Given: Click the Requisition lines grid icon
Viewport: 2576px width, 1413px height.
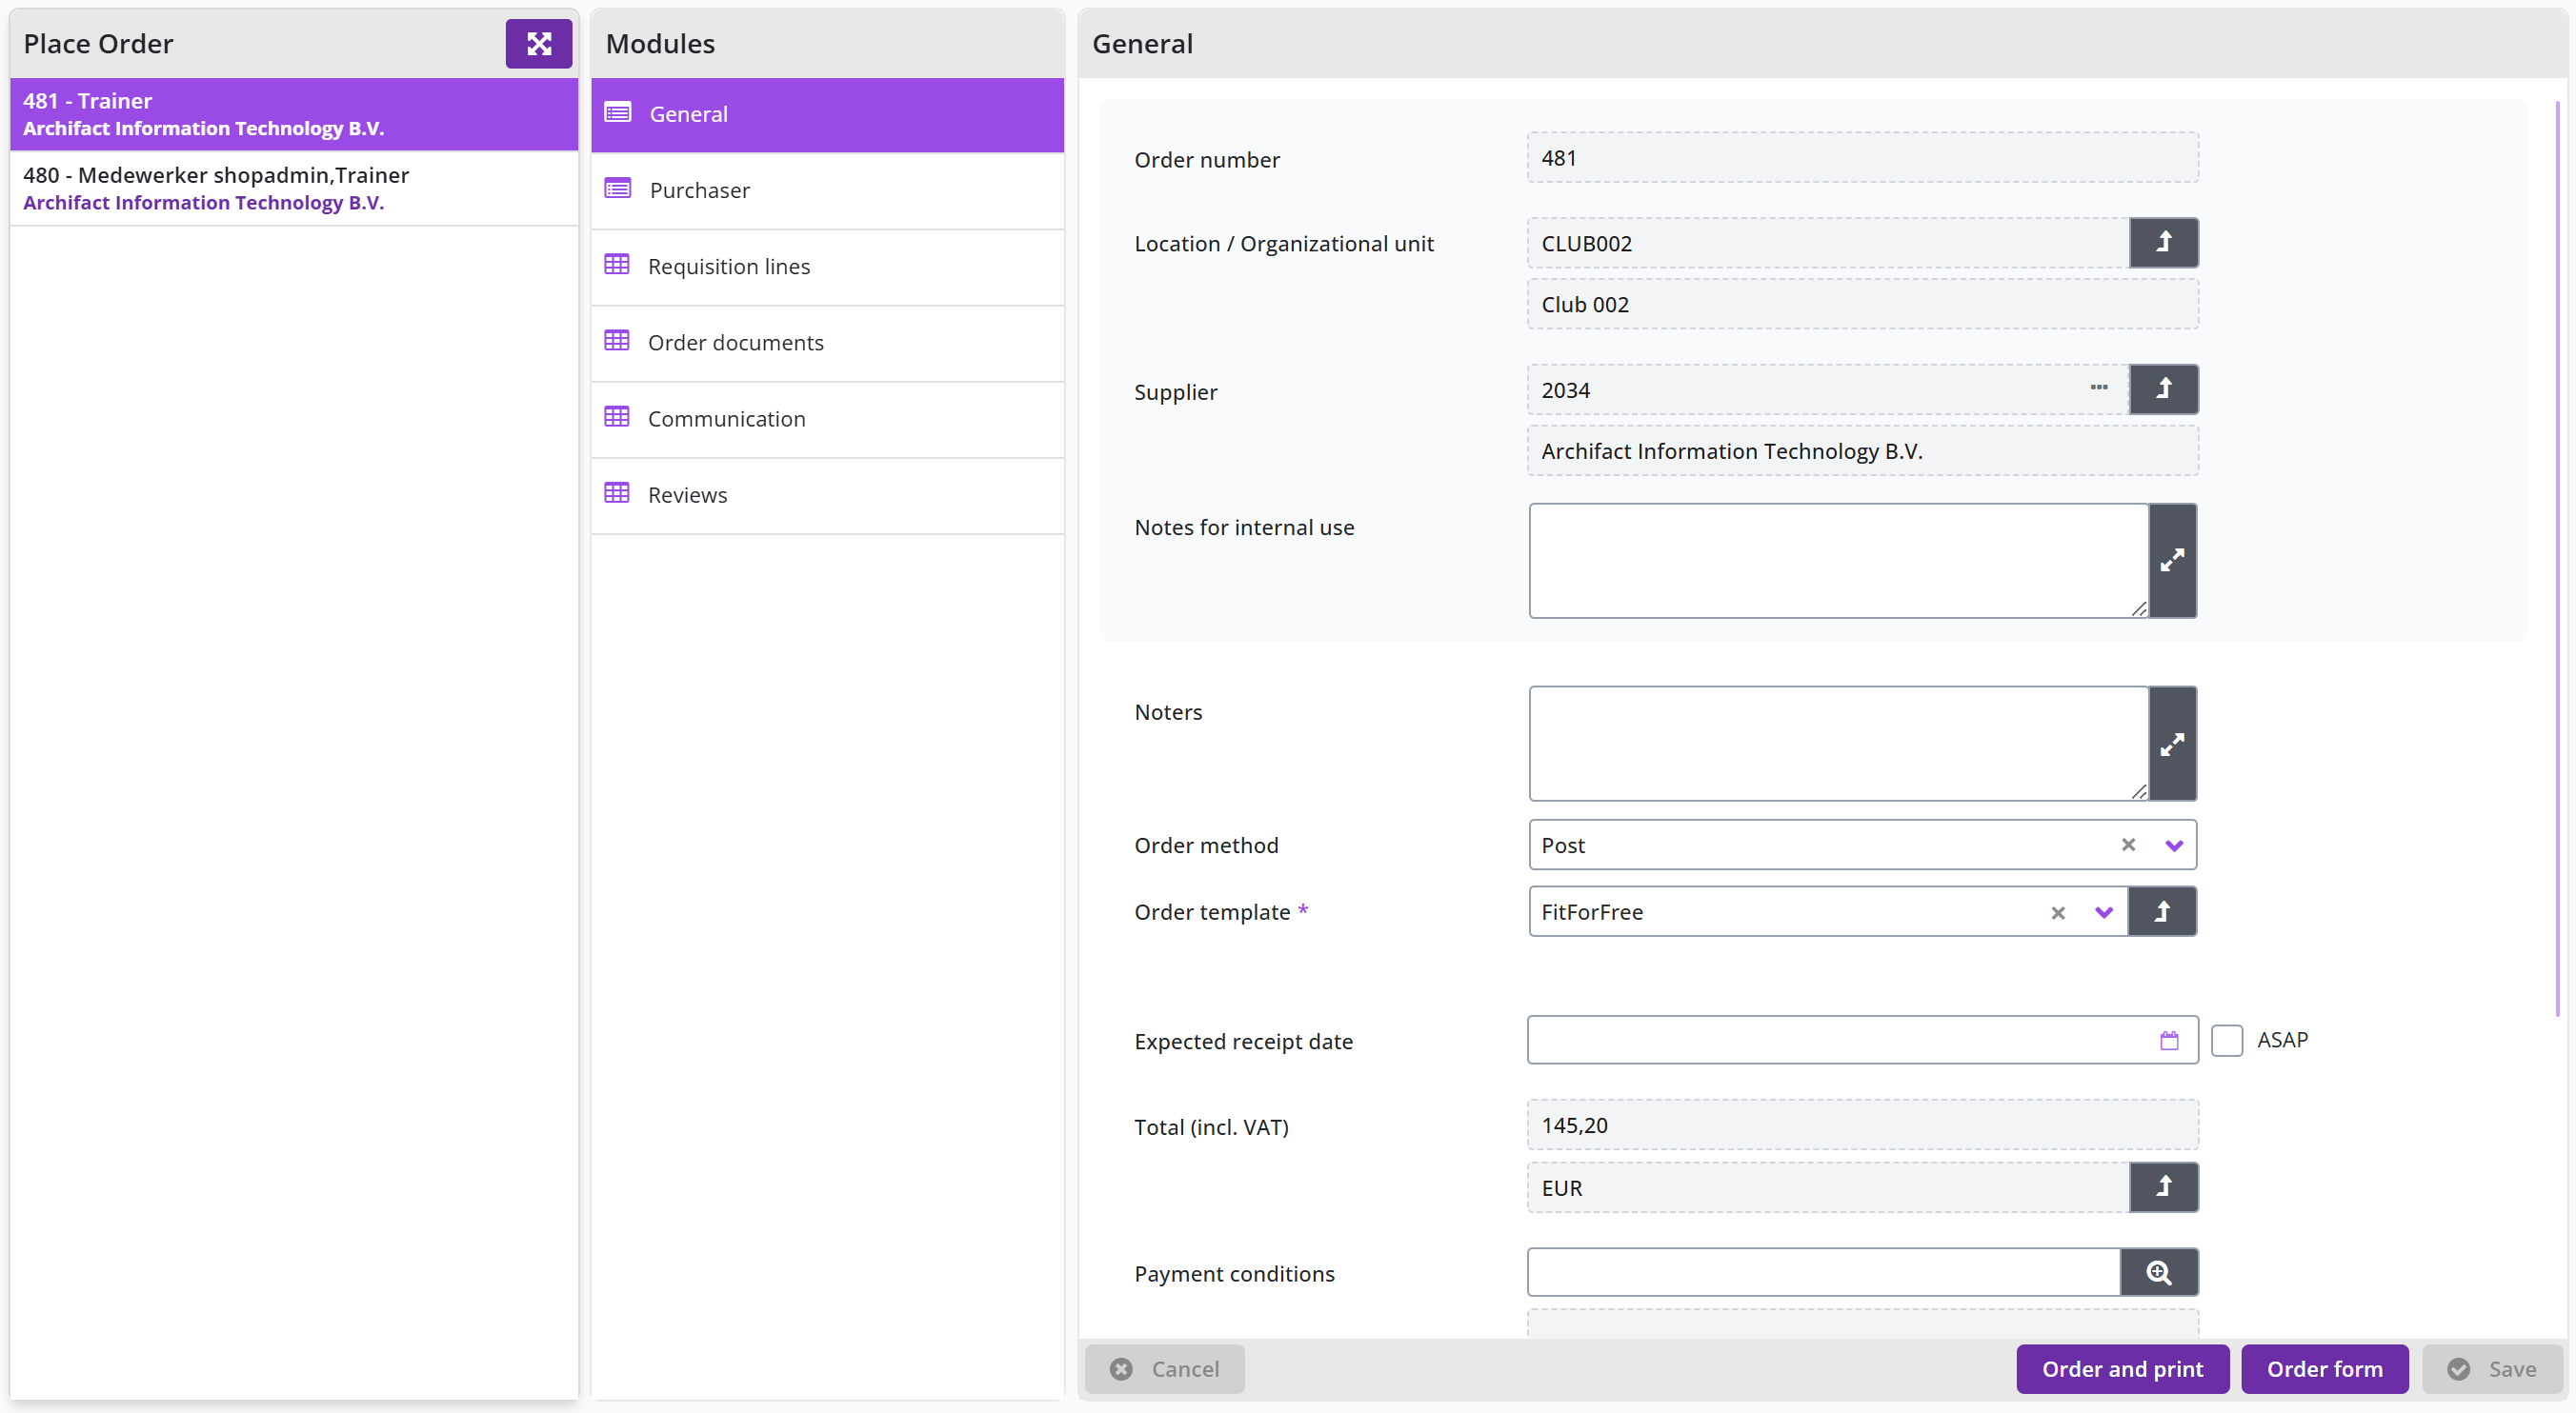Looking at the screenshot, I should (x=617, y=265).
